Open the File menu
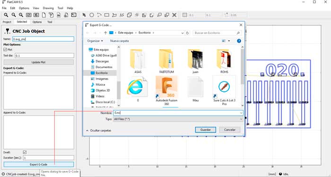 4,8
